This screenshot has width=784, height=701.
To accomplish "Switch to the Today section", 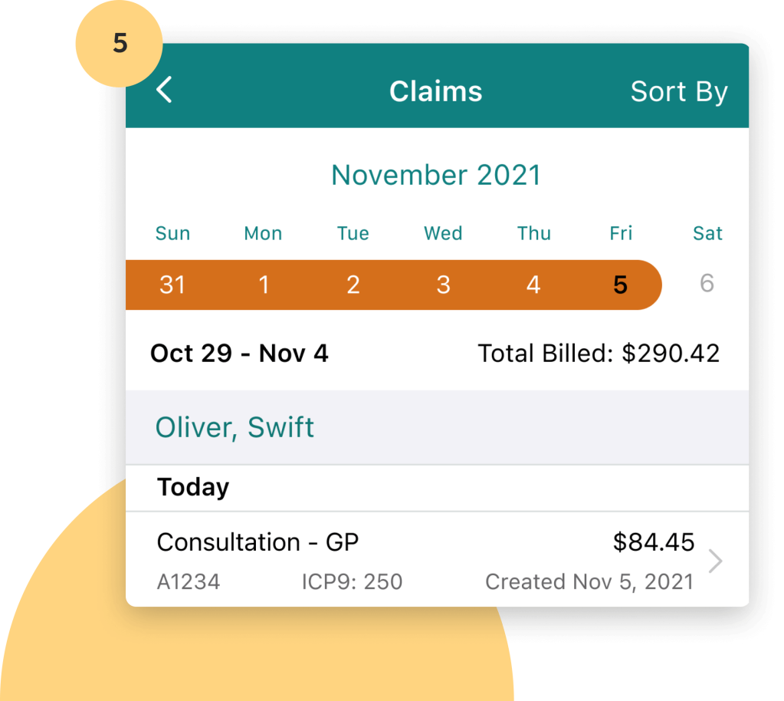I will (x=192, y=487).
